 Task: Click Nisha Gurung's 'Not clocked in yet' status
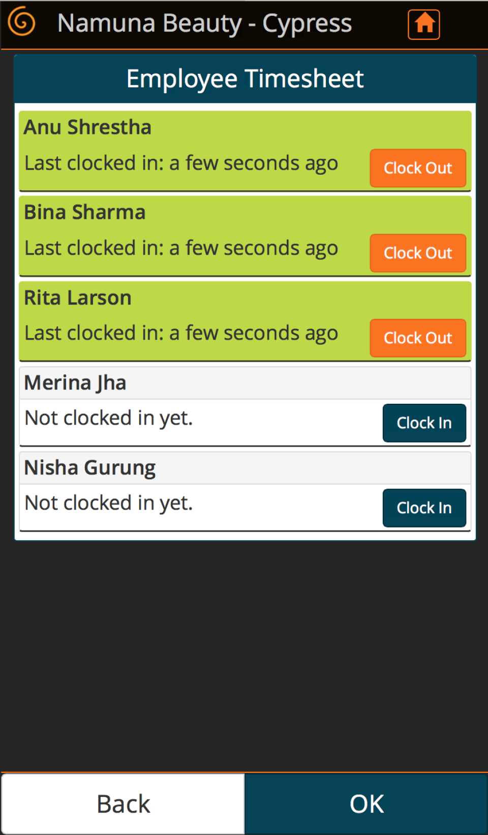(109, 504)
